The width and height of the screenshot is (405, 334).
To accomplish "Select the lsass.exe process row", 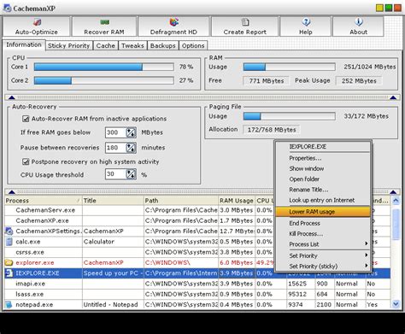I will [x=197, y=294].
